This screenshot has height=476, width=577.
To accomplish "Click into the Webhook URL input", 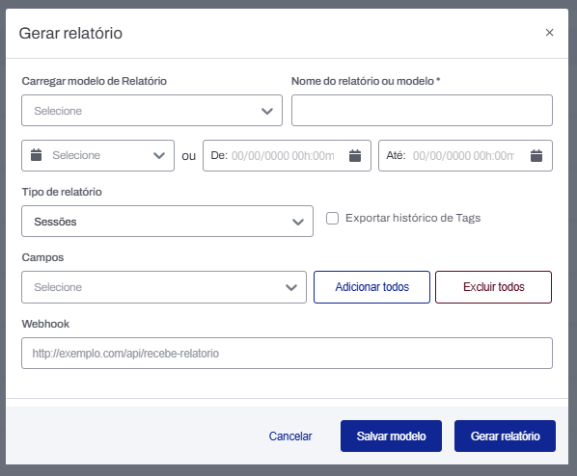I will click(x=287, y=354).
